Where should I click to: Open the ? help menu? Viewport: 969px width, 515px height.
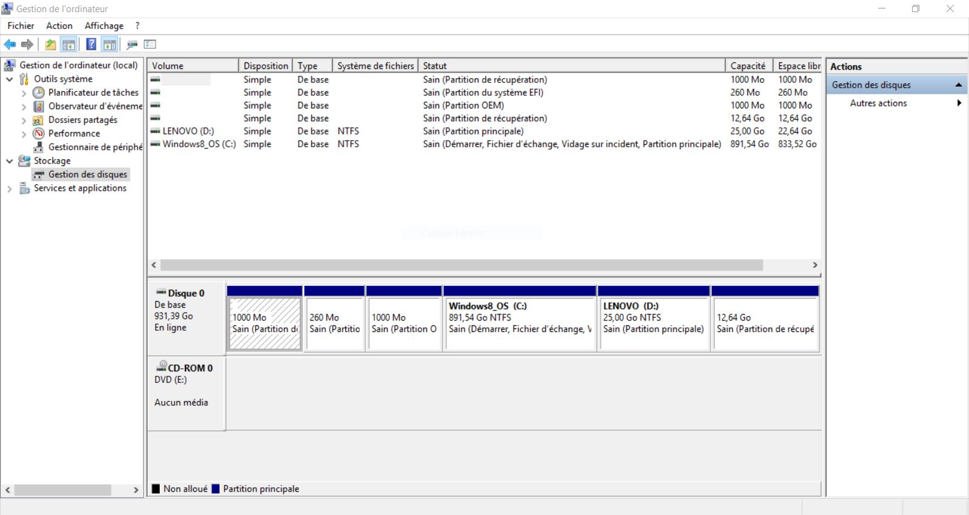137,25
